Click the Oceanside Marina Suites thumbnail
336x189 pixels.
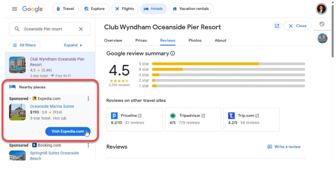[x=17, y=112]
